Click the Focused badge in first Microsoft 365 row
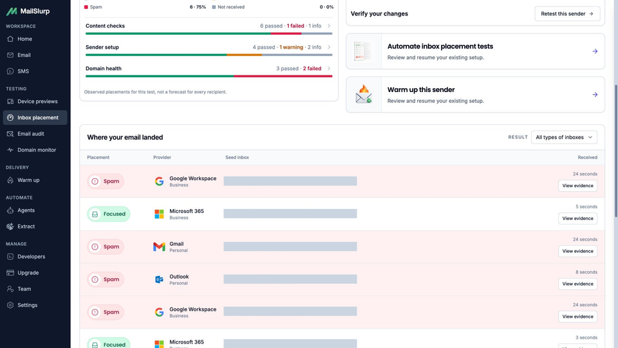 [108, 214]
